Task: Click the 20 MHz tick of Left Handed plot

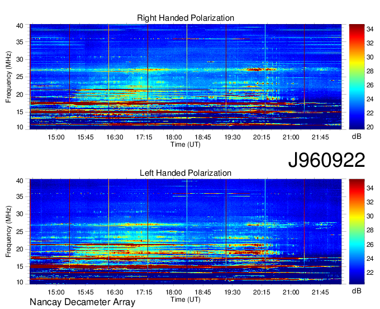Action: (x=20, y=249)
